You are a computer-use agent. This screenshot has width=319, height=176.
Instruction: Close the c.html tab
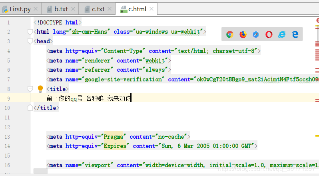(x=152, y=9)
